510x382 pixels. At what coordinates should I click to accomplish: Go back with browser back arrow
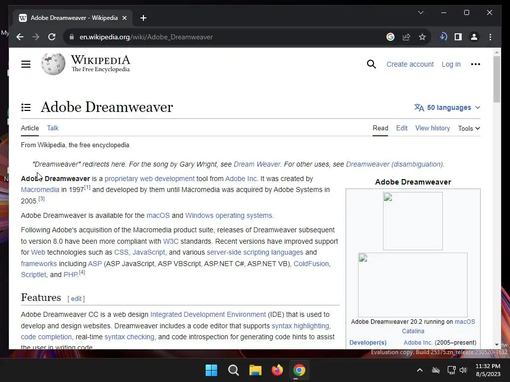point(20,37)
